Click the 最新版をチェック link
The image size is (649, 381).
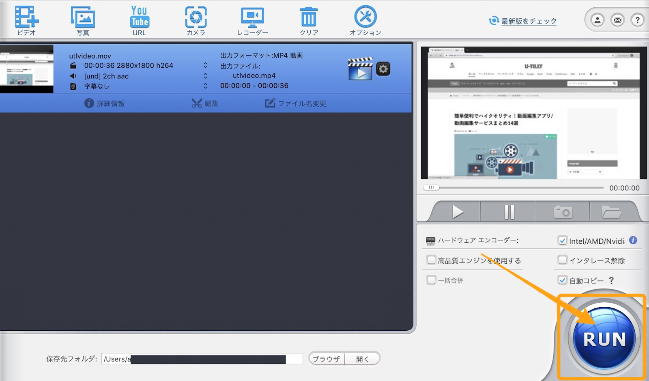tap(529, 21)
